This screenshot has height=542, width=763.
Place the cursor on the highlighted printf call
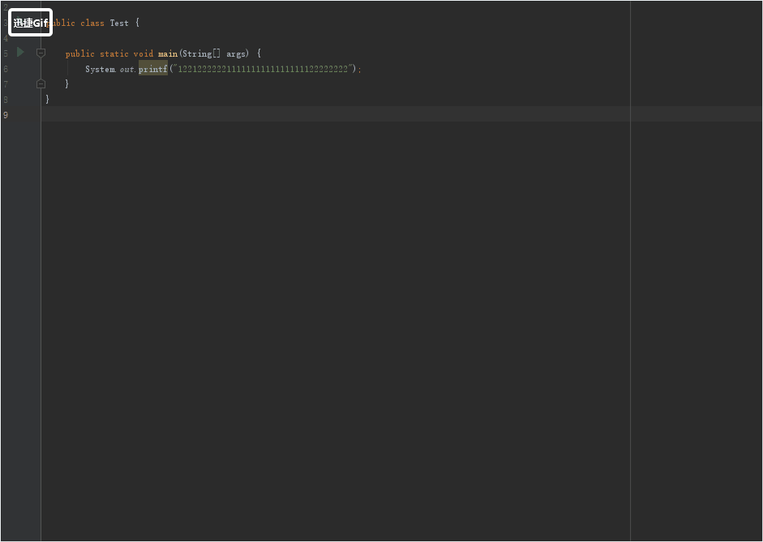[x=152, y=69]
